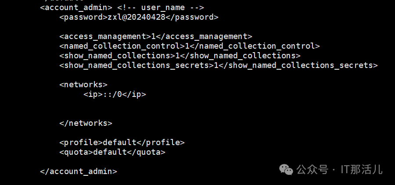Click the show_named_collections_secrets line
The image size is (395, 185).
(x=218, y=65)
